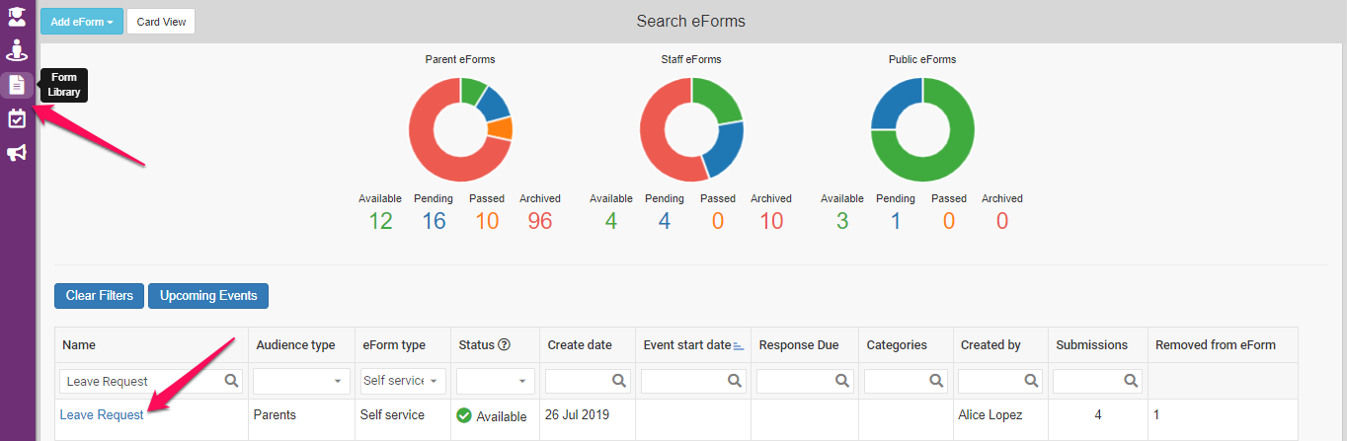
Task: Click the search icon in Event start date filter
Action: [x=735, y=381]
